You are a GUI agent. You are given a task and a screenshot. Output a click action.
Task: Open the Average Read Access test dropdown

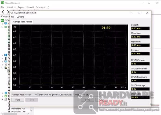(x=24, y=95)
